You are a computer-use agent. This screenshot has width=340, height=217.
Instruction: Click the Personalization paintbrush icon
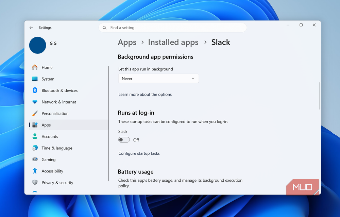[x=35, y=113]
